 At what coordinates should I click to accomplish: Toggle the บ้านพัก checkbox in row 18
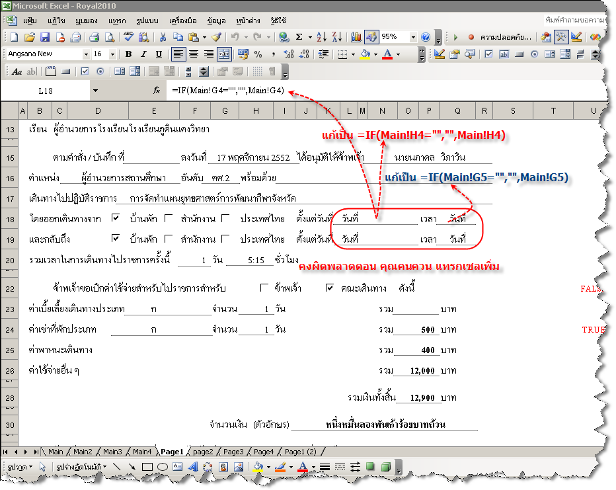[x=116, y=218]
